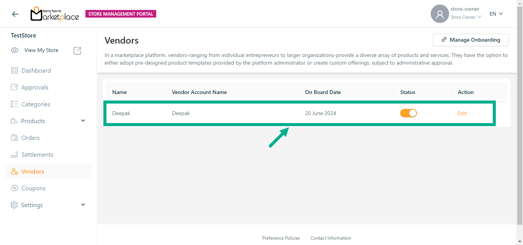This screenshot has width=523, height=245.
Task: Open the Store Owner role dropdown
Action: click(466, 17)
